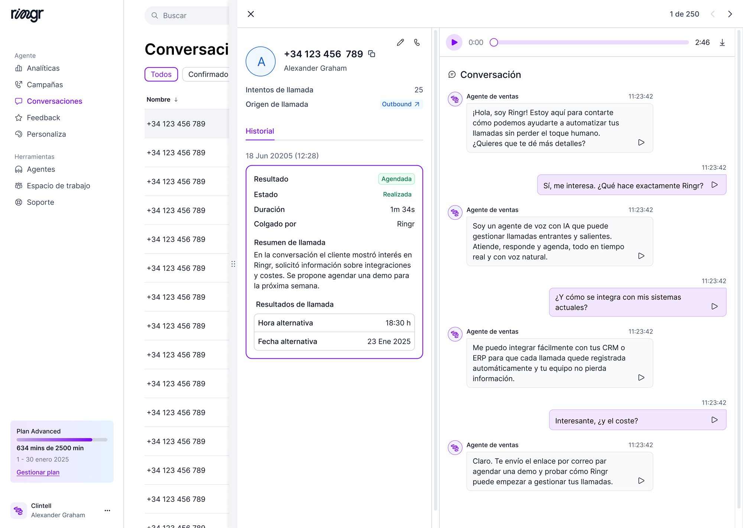Image resolution: width=743 pixels, height=528 pixels.
Task: Go to Personaliza settings
Action: (x=46, y=134)
